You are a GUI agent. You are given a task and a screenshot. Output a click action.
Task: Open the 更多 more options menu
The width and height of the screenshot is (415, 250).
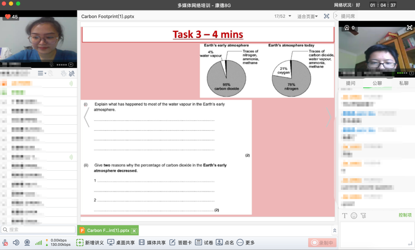pyautogui.click(x=246, y=243)
